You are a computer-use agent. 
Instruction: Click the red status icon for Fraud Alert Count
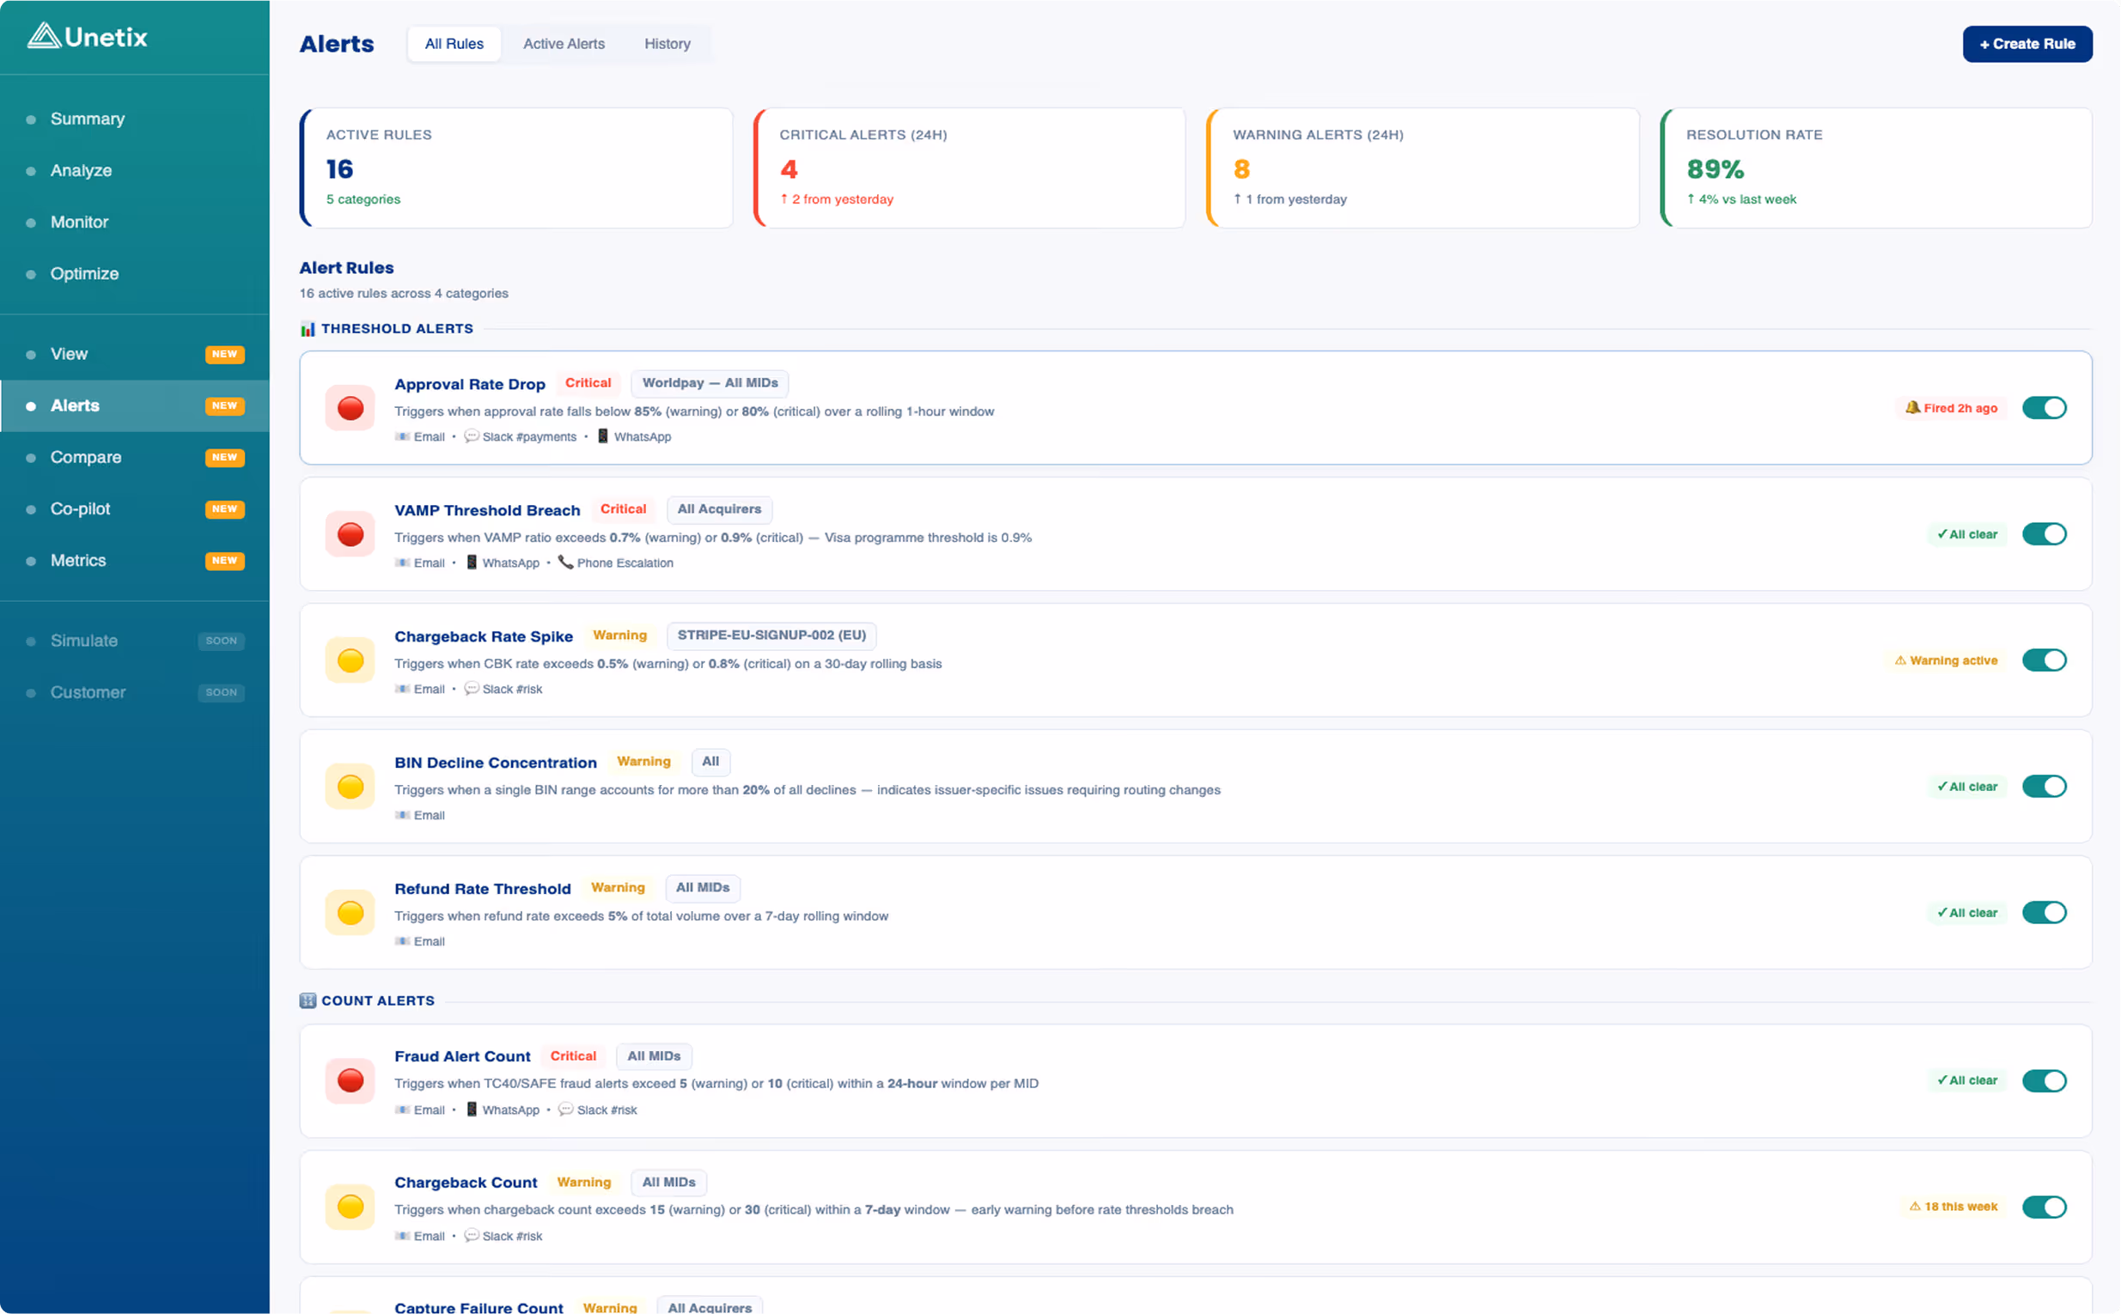[350, 1080]
